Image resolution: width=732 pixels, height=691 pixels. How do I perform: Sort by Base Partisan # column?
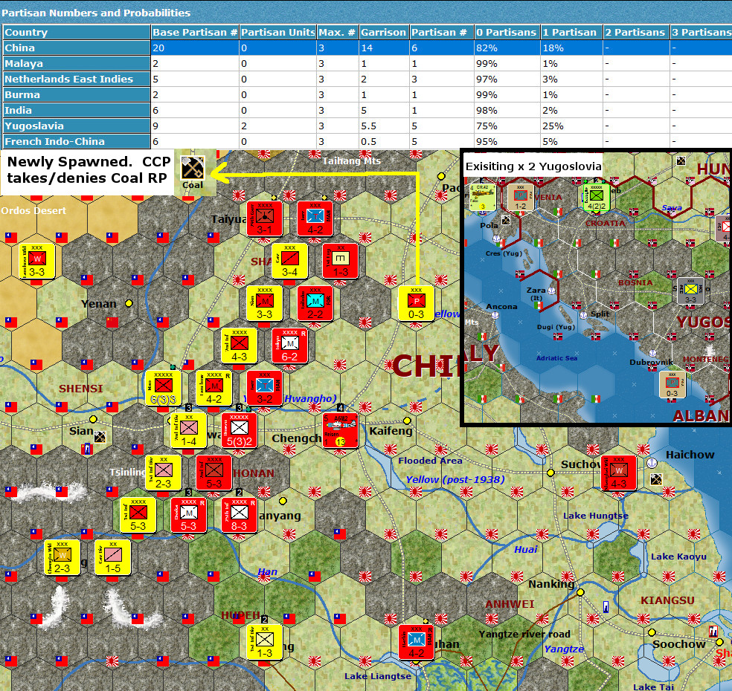[195, 32]
